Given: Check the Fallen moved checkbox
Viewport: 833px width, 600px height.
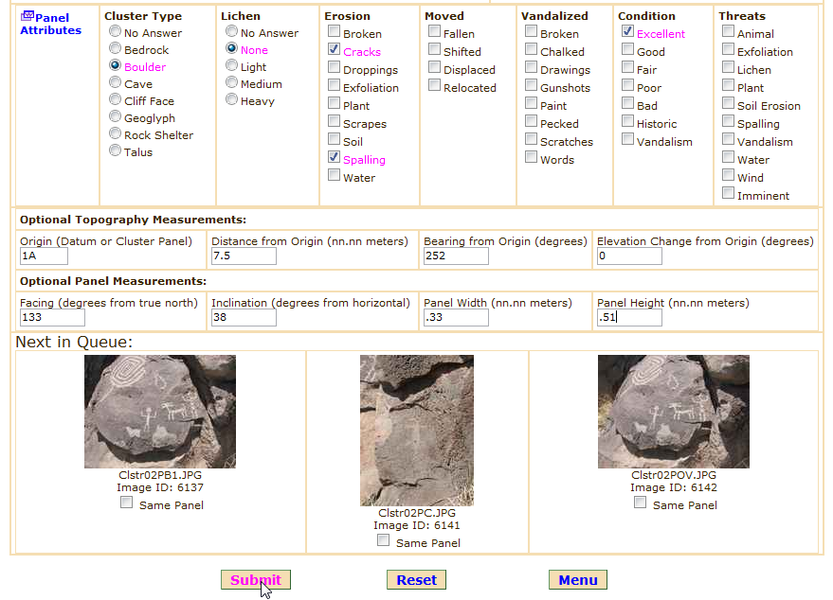Looking at the screenshot, I should pos(434,31).
